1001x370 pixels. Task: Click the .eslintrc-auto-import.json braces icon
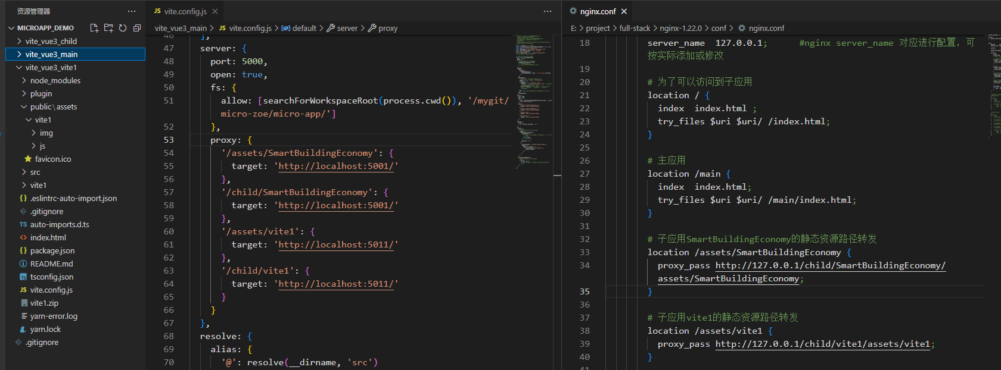[23, 198]
